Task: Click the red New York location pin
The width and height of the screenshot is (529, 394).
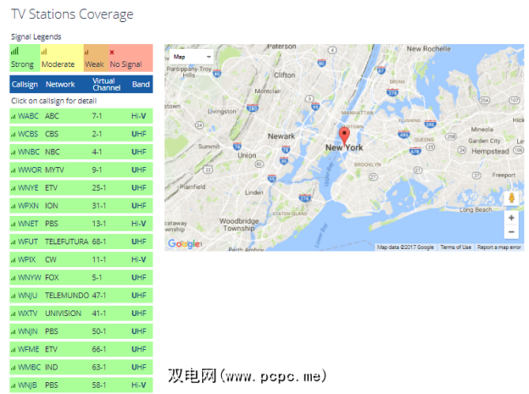Action: point(343,136)
